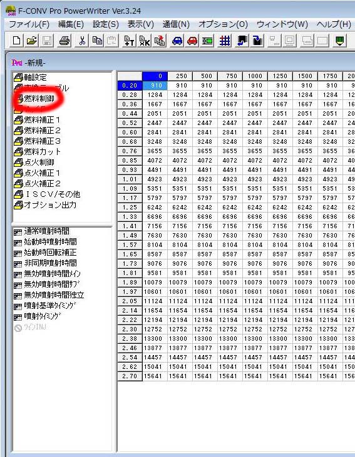
Task: Click the chip icon with blue arrows
Action: tap(242, 41)
